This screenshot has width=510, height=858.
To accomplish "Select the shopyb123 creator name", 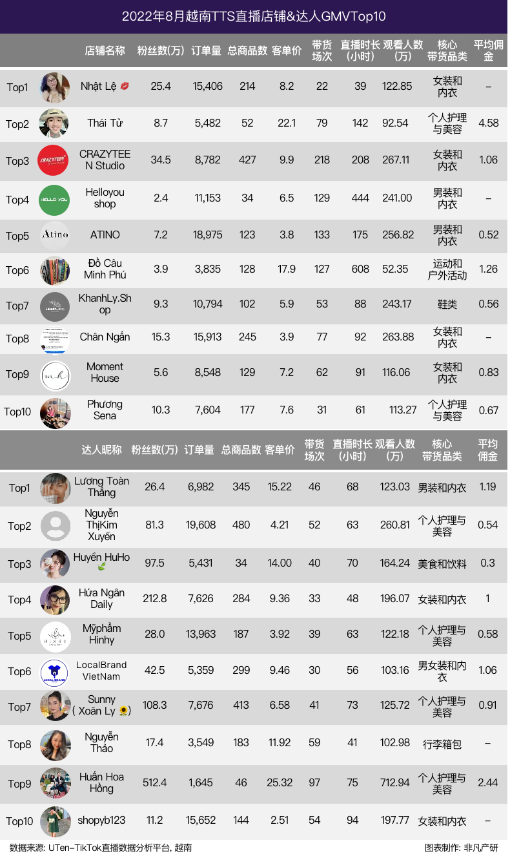I will (101, 820).
